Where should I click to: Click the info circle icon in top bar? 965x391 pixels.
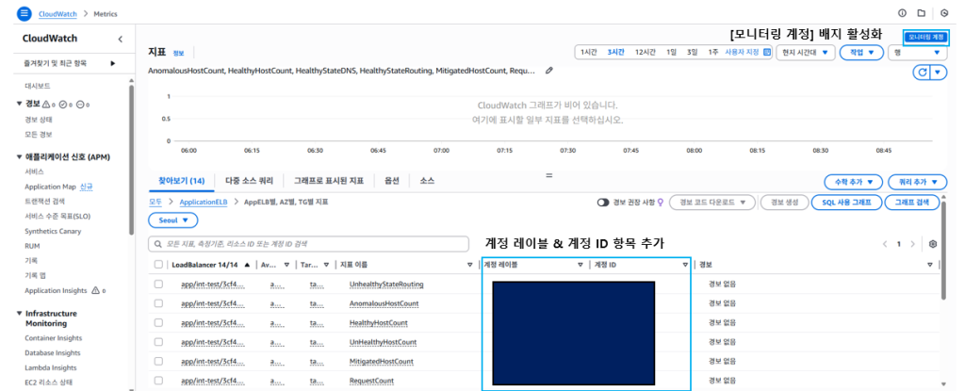[902, 13]
